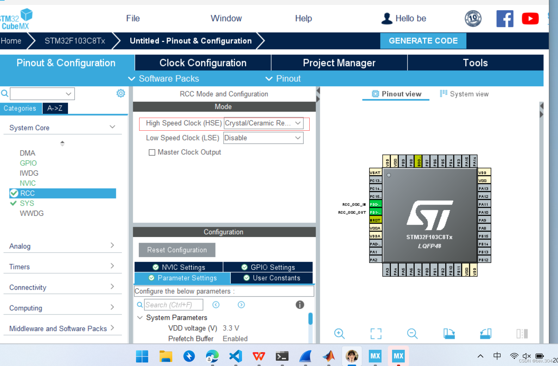
Task: Open the Edge browser from the taskbar
Action: point(212,356)
